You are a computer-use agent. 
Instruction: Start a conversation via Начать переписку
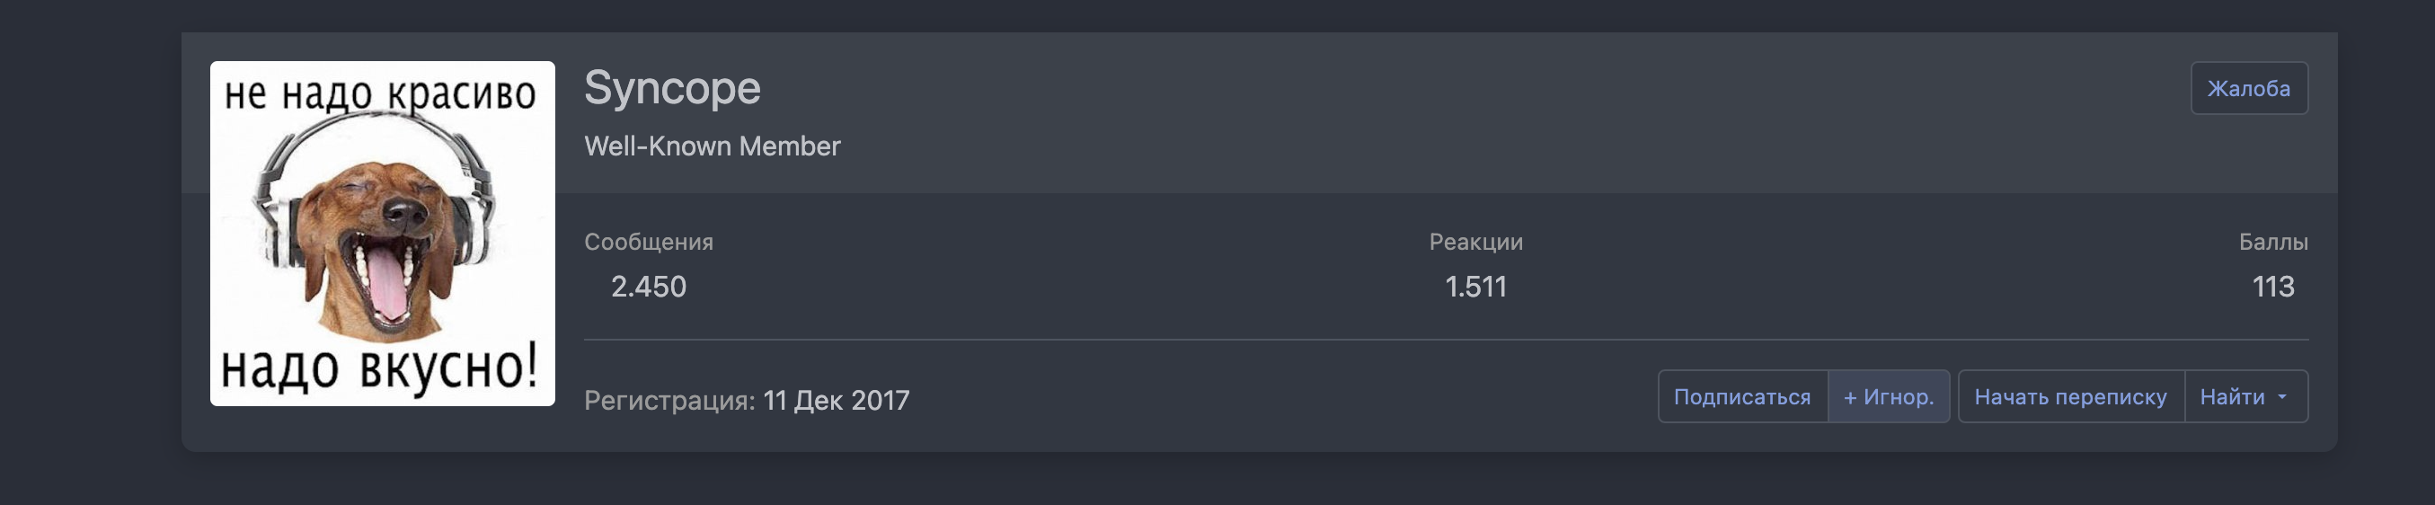pos(2070,396)
